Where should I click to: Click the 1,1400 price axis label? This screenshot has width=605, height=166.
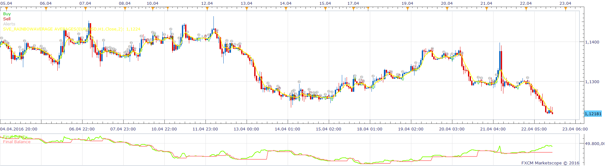tap(592, 42)
